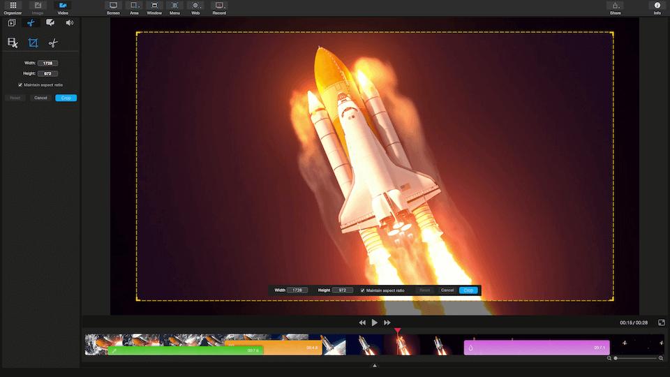The image size is (670, 377).
Task: Start a screen Record
Action: [219, 8]
